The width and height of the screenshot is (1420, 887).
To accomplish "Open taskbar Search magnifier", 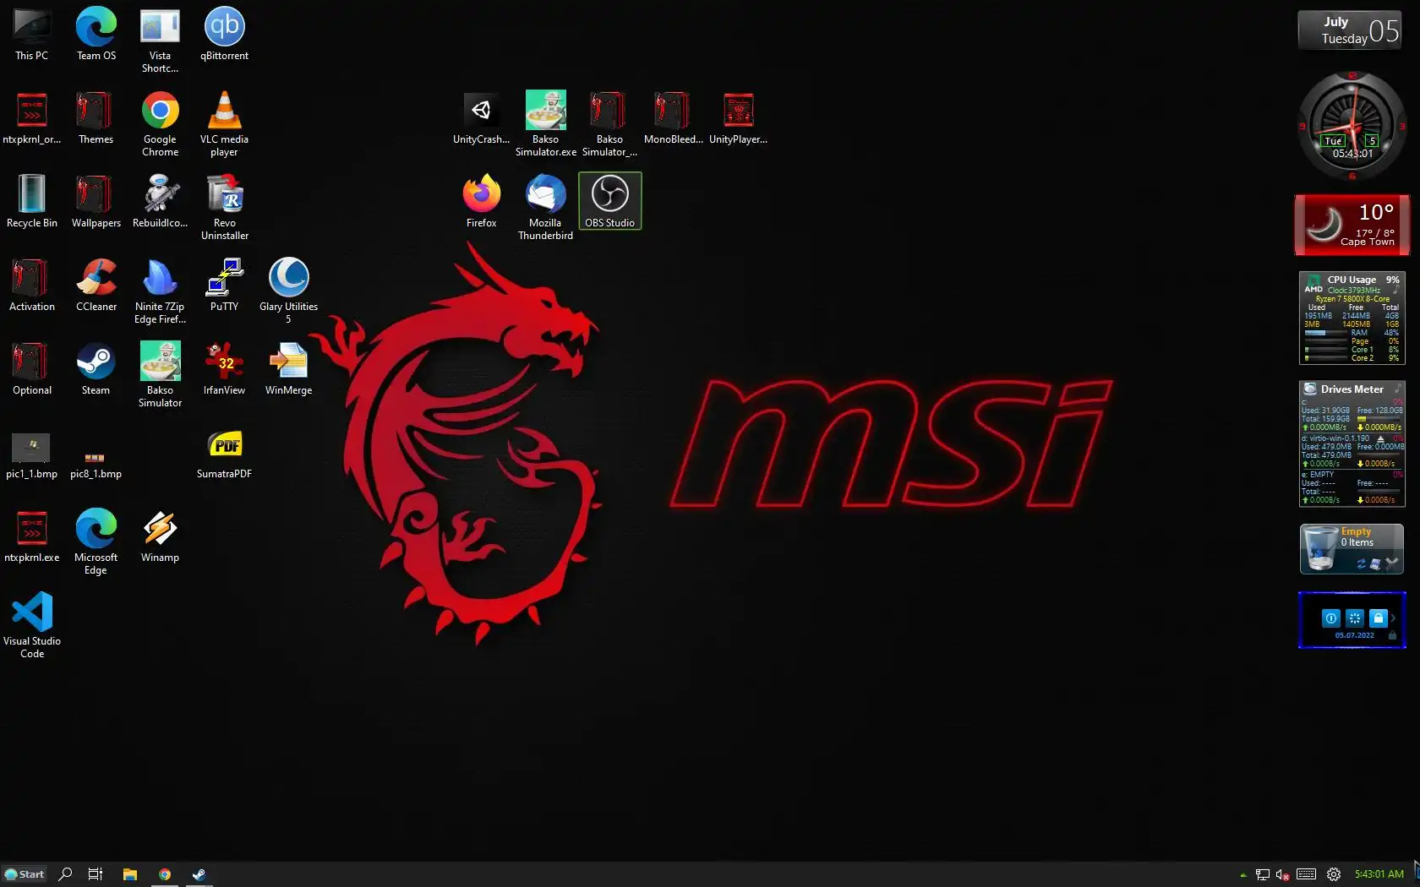I will click(x=65, y=874).
